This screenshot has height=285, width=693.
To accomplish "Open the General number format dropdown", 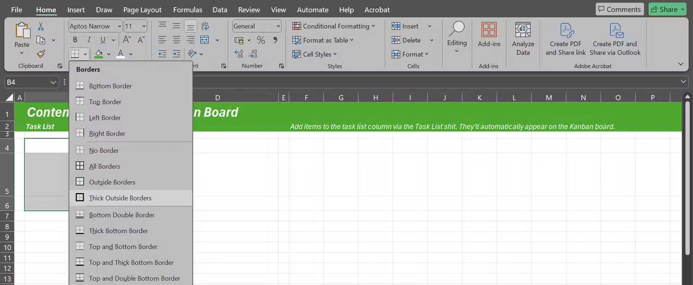I will coord(278,26).
